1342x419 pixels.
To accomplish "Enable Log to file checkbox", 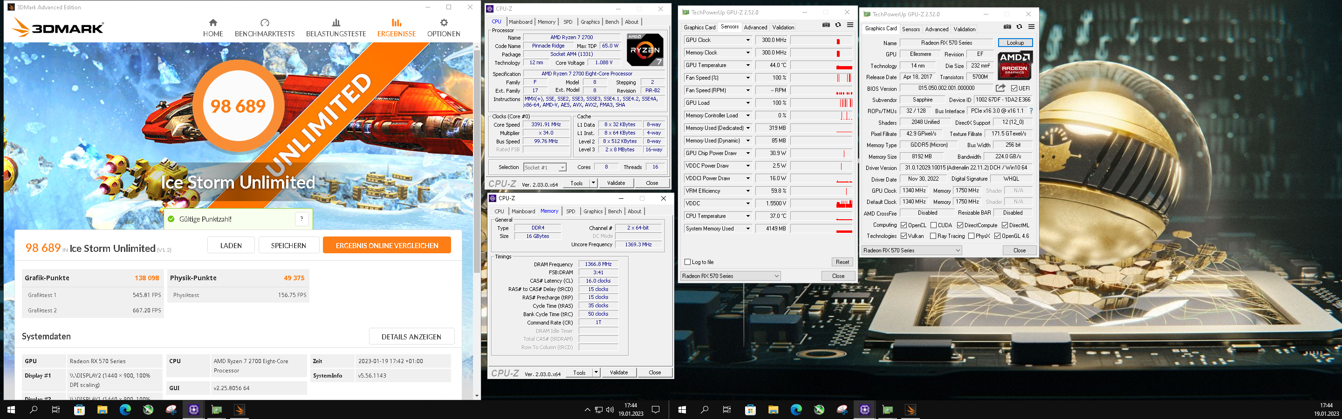I will point(688,262).
